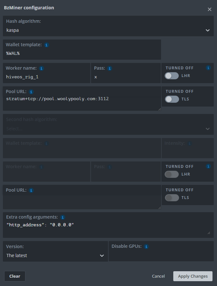Click the Pool URL field with woolypooly address
This screenshot has width=217, height=286.
[x=82, y=102]
